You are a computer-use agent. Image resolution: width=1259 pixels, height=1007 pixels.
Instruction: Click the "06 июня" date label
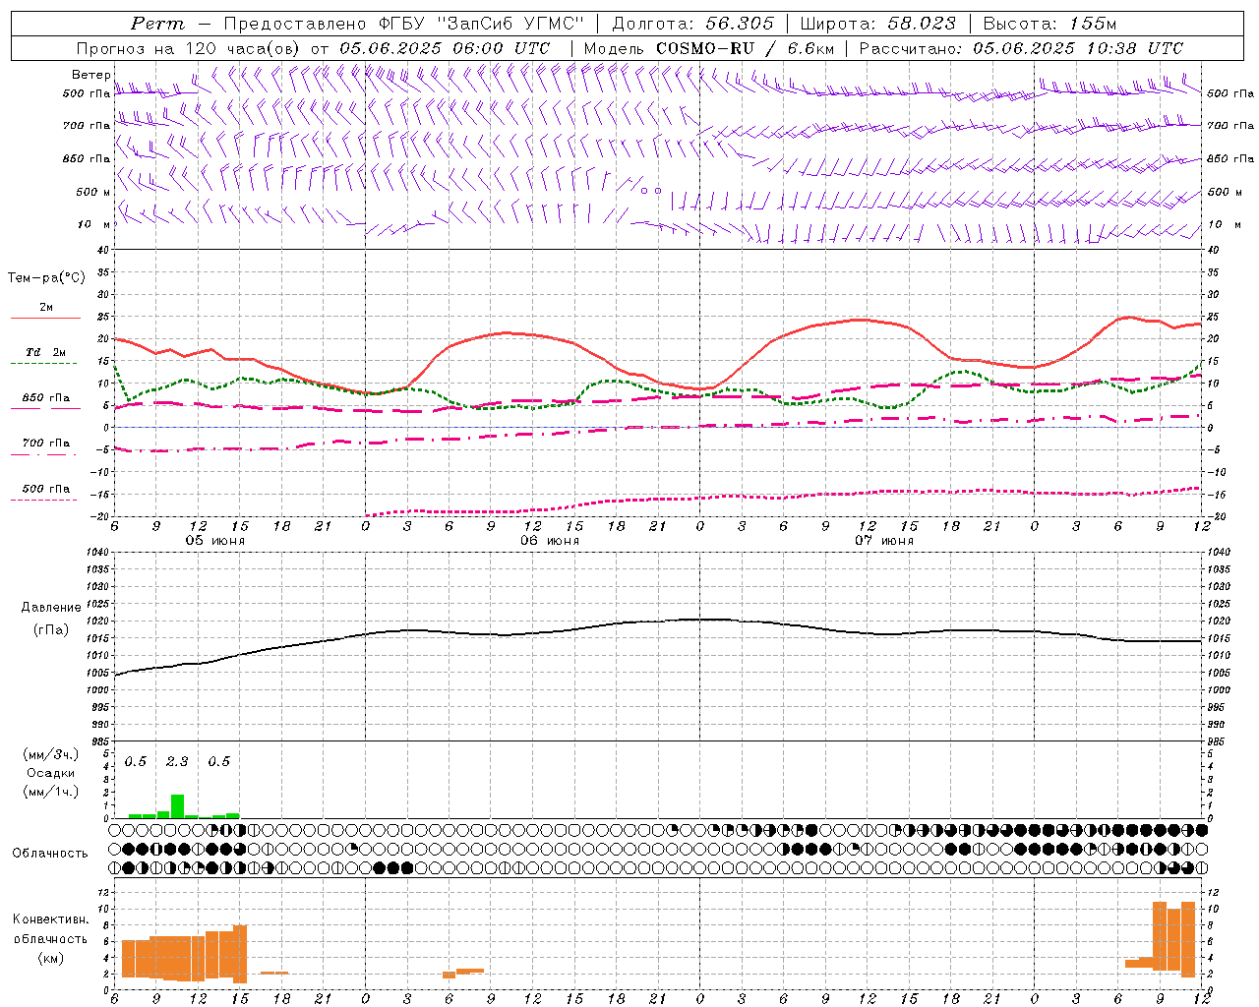[x=550, y=541]
